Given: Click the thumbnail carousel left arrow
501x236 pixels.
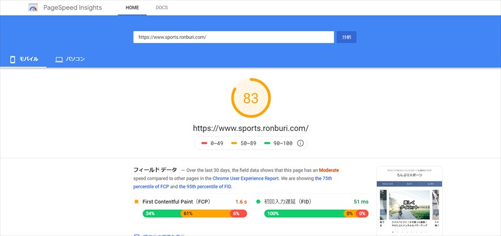Looking at the screenshot, I should click(x=381, y=212).
